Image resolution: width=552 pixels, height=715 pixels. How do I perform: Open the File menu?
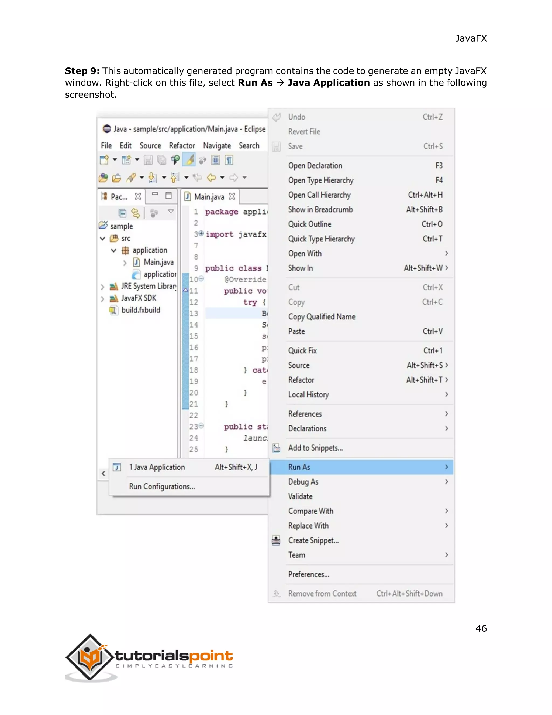[106, 145]
